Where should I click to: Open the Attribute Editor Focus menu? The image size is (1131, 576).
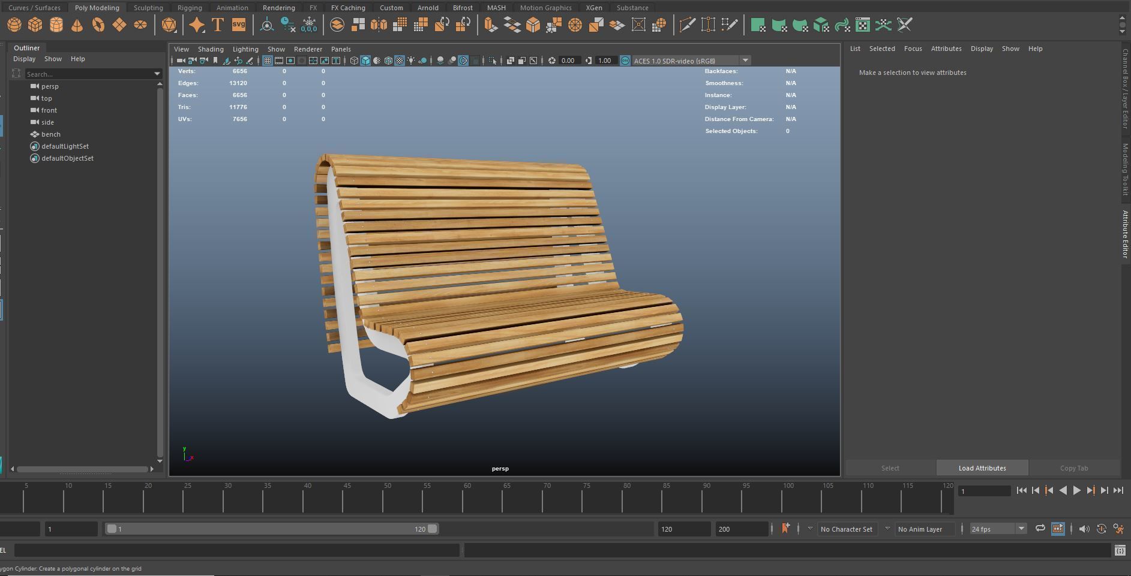tap(913, 49)
